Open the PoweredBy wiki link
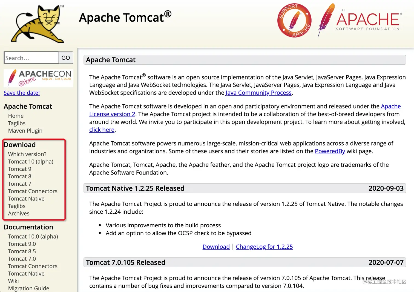The image size is (414, 292). coord(330,151)
